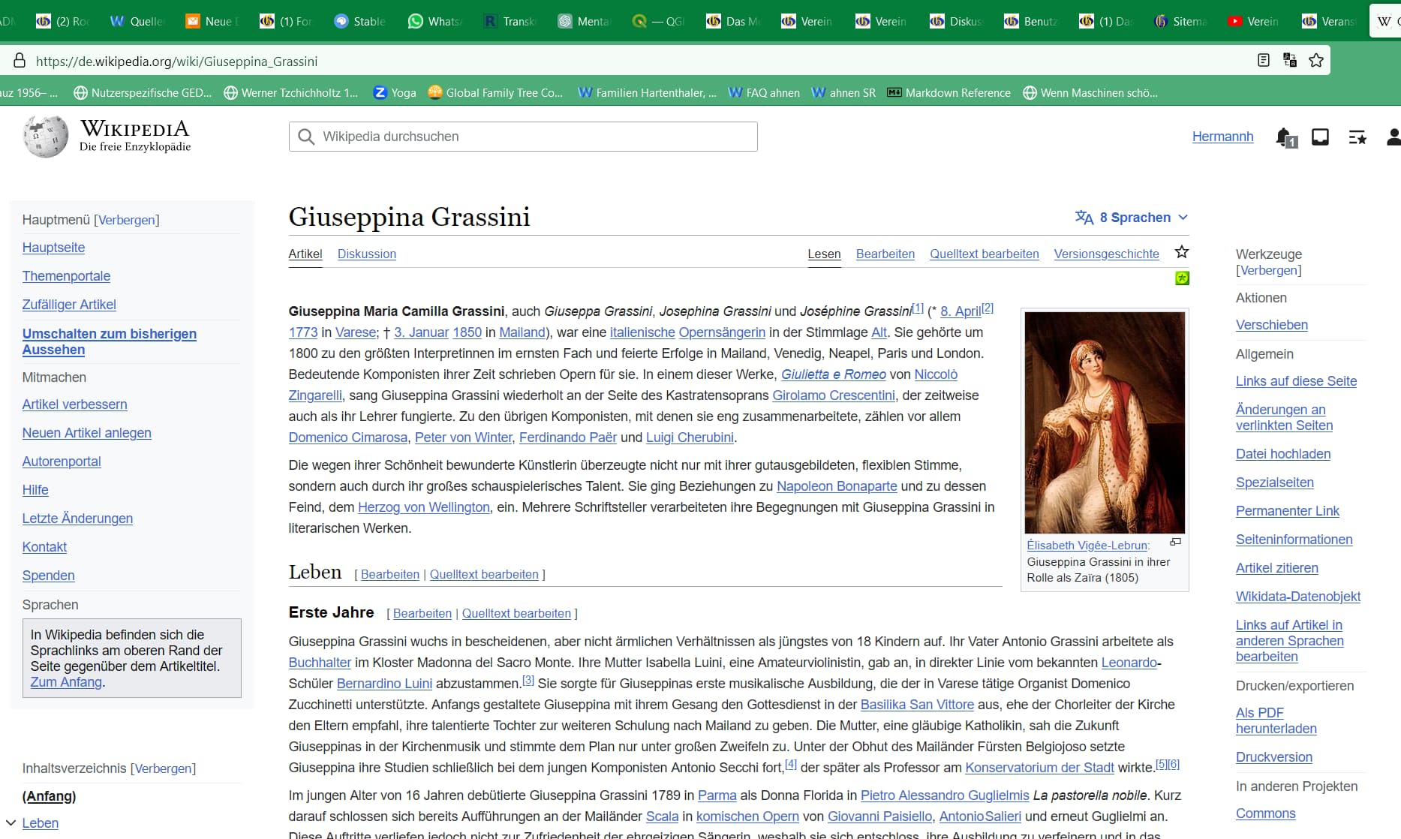Open the ahnen SR bookmark
The height and width of the screenshot is (839, 1401).
point(843,92)
